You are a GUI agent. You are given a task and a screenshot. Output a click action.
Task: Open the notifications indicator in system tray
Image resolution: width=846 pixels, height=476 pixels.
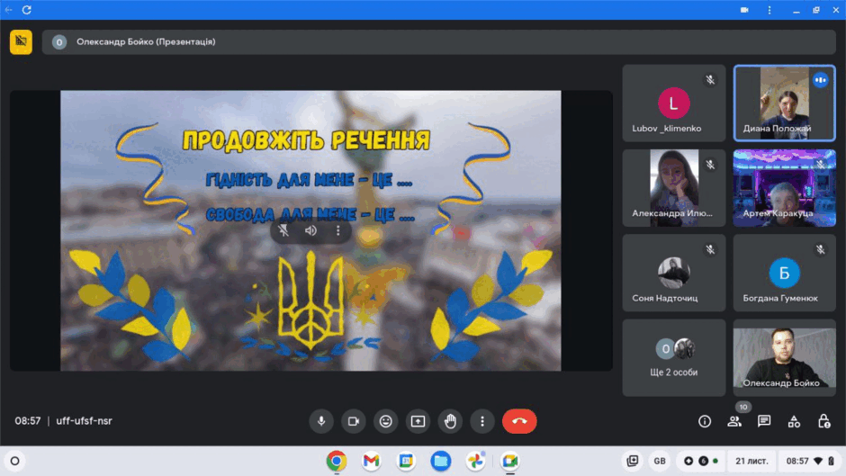point(701,461)
